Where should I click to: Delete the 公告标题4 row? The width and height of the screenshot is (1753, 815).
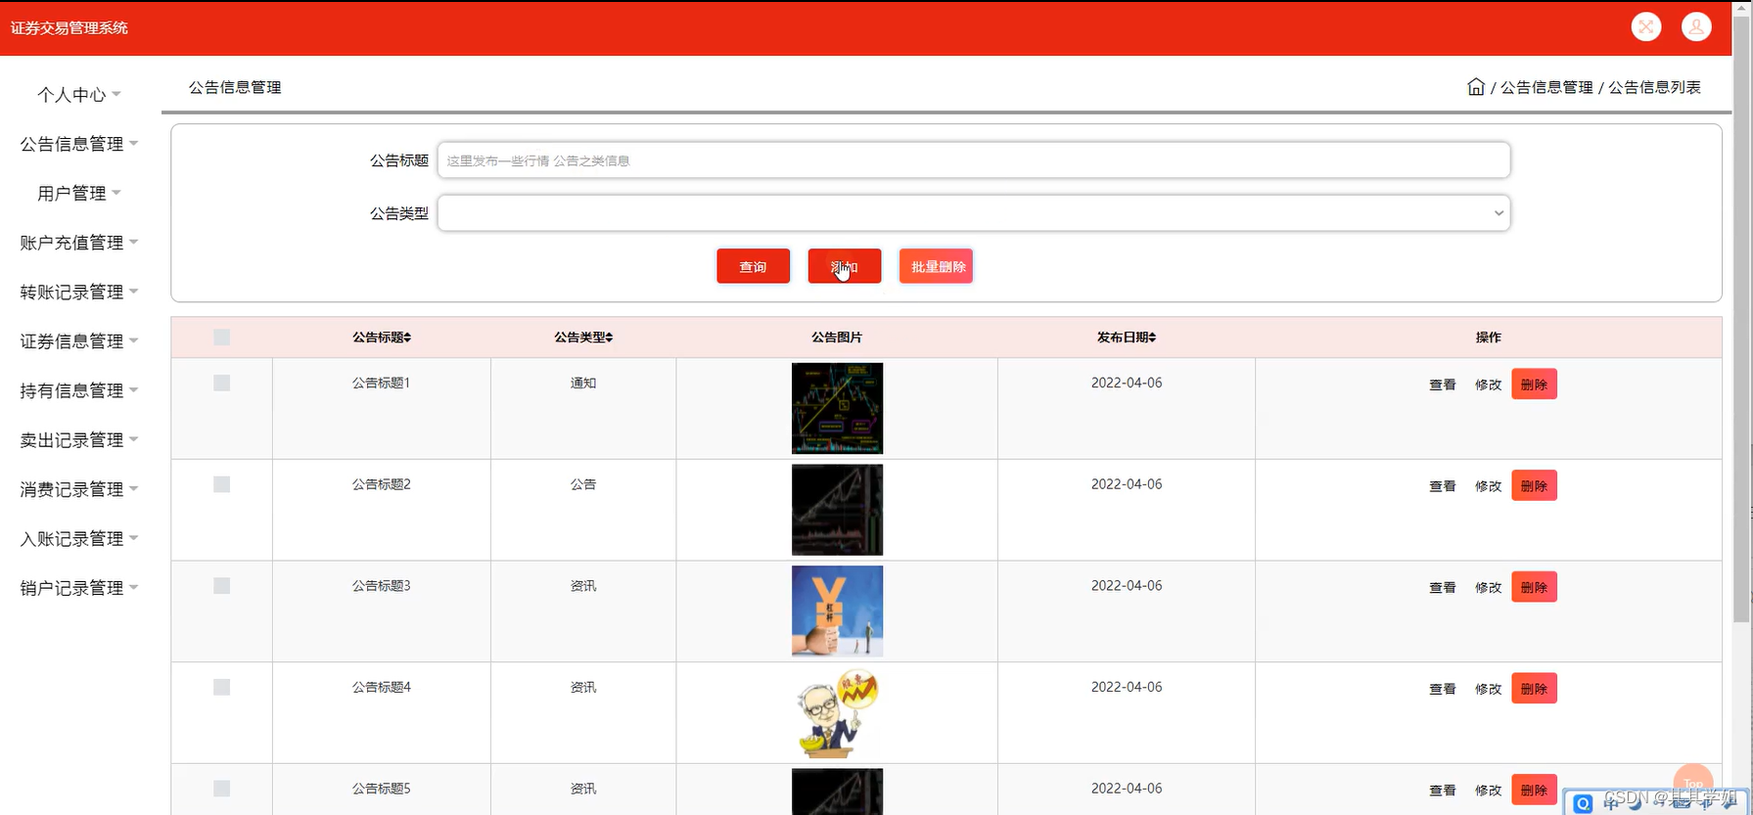pyautogui.click(x=1534, y=689)
